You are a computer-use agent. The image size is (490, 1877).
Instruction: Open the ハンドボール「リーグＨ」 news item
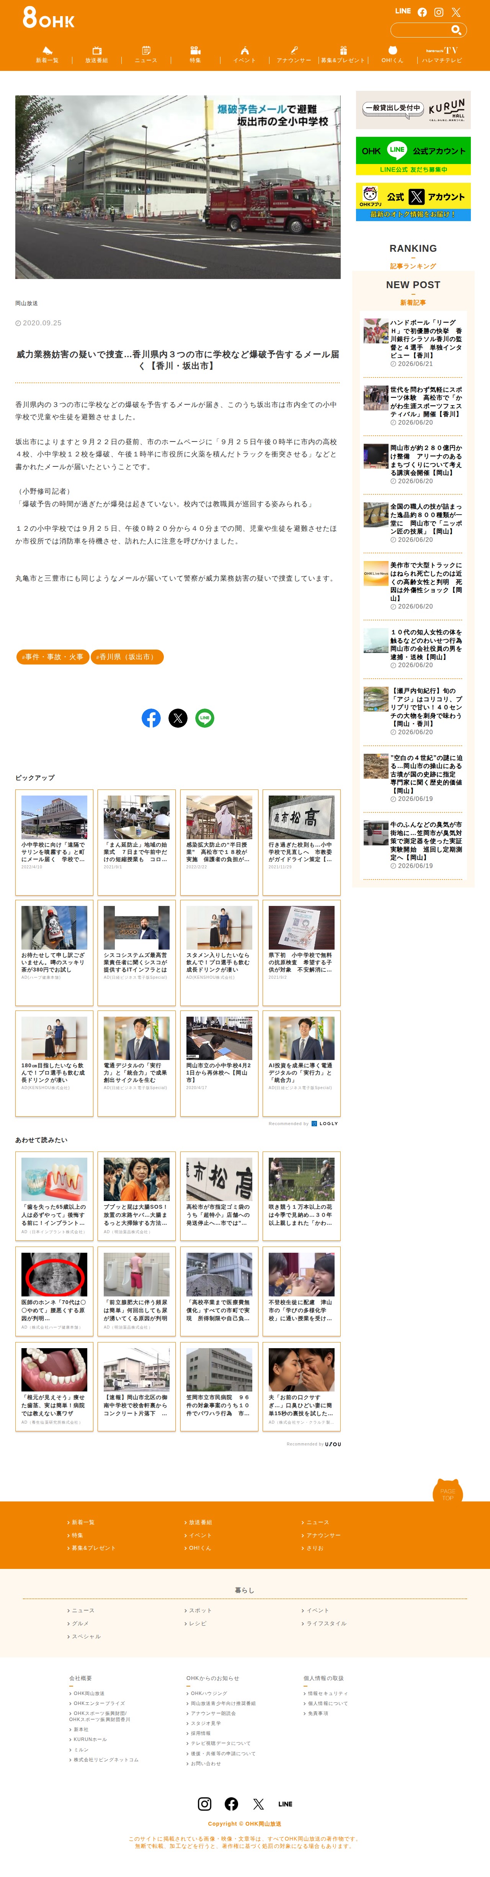(413, 343)
